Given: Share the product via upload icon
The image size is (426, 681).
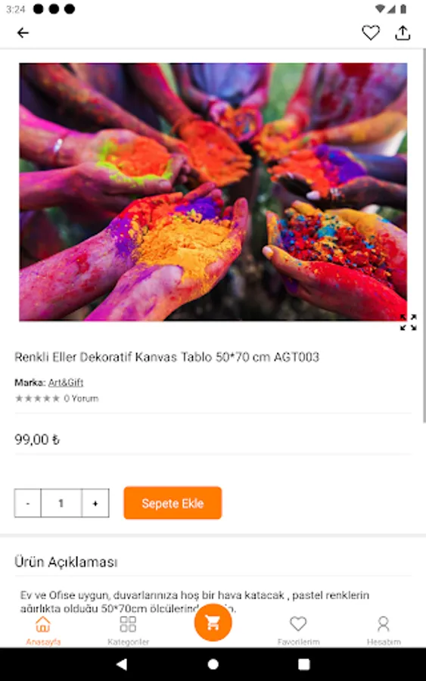Looking at the screenshot, I should tap(403, 33).
